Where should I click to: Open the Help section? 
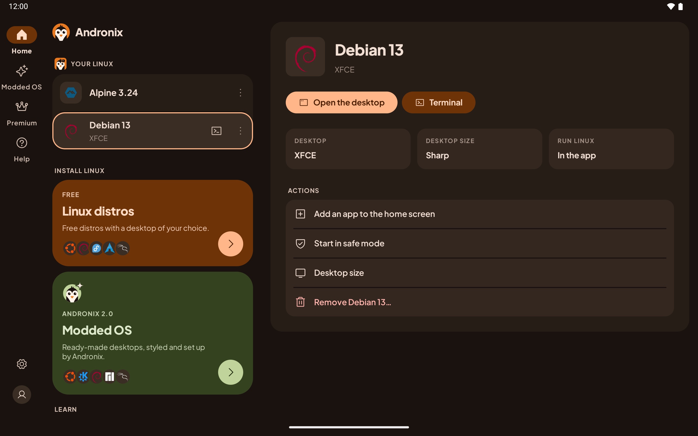pyautogui.click(x=22, y=150)
